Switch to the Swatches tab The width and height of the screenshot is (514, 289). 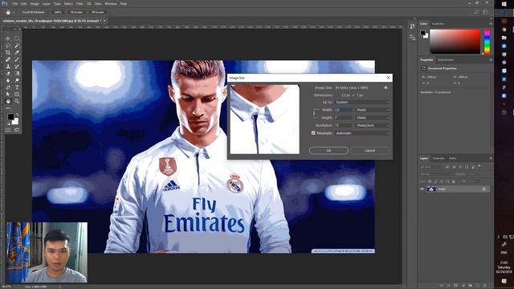[438, 23]
